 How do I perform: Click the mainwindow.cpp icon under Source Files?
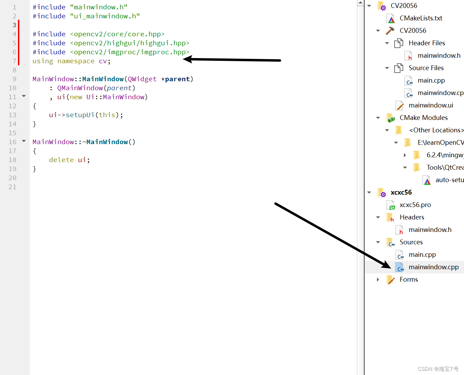[409, 93]
